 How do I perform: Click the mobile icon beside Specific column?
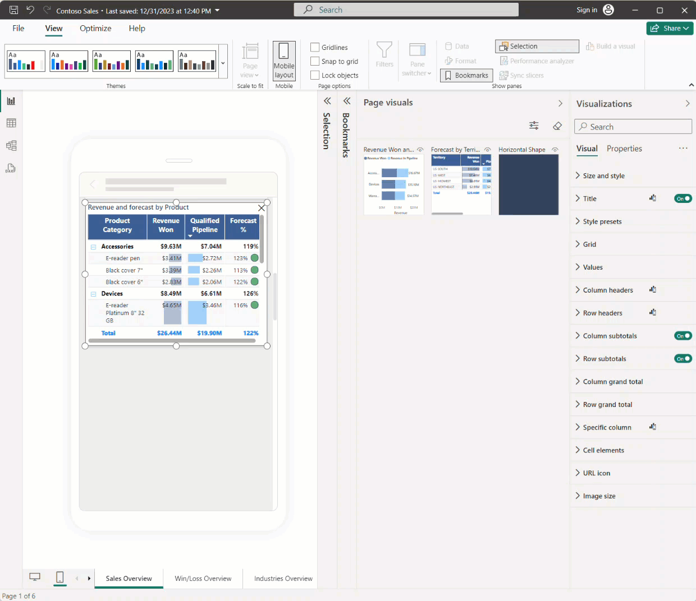pos(653,427)
